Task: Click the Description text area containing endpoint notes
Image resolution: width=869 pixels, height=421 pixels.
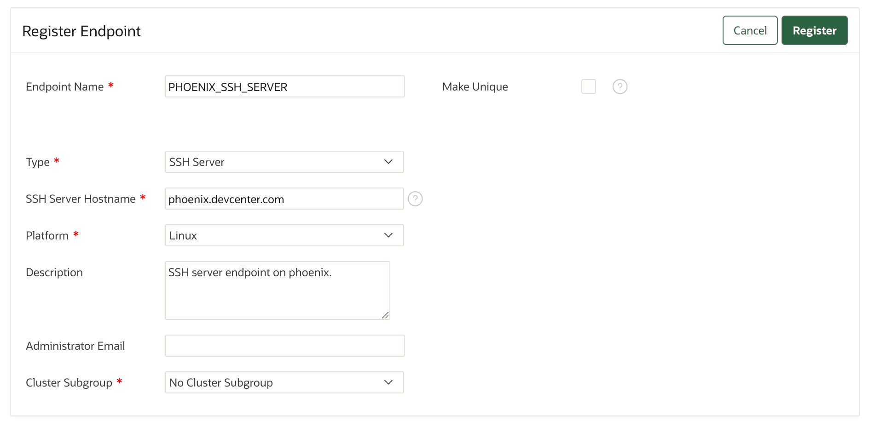Action: click(x=277, y=290)
